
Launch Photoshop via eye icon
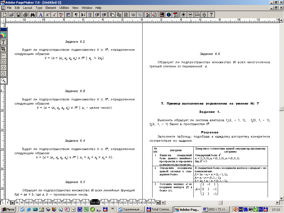(162, 15)
